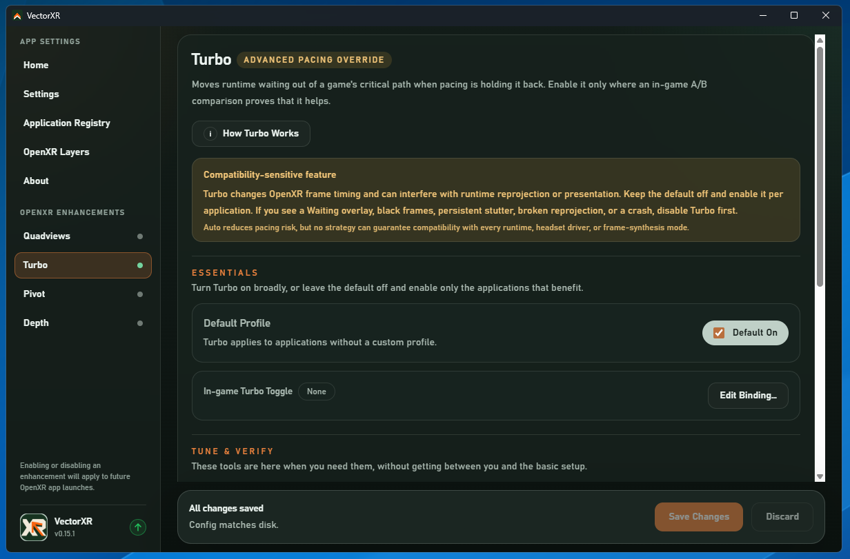Click the VectorXR title bar app icon

pos(17,15)
